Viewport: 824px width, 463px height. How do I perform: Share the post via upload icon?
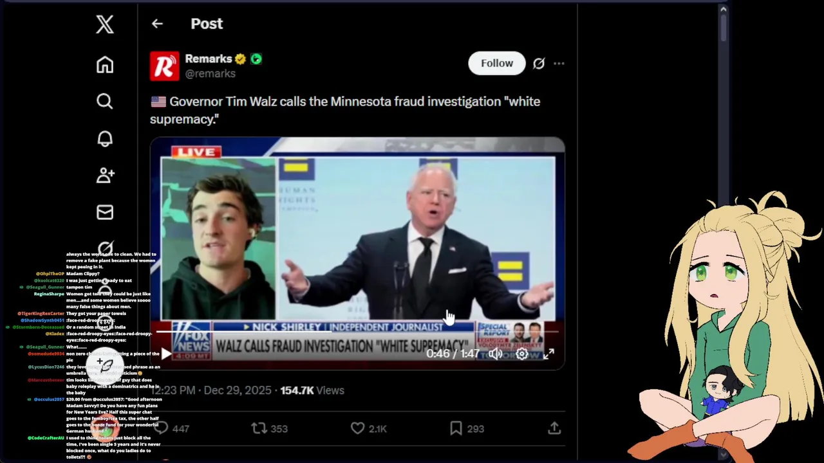click(x=554, y=428)
